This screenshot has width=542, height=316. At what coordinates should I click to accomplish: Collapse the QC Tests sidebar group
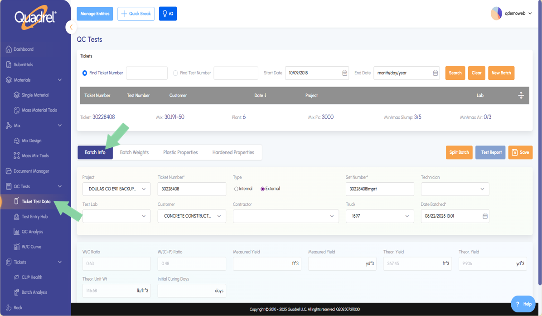coord(60,186)
